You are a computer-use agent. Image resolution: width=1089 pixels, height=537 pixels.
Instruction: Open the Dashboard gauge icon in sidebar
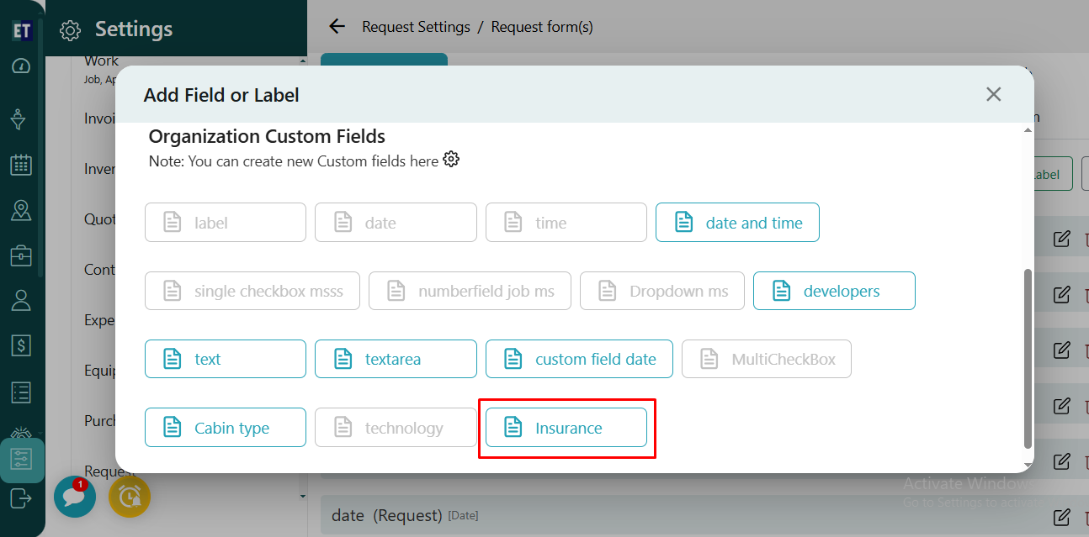tap(21, 66)
